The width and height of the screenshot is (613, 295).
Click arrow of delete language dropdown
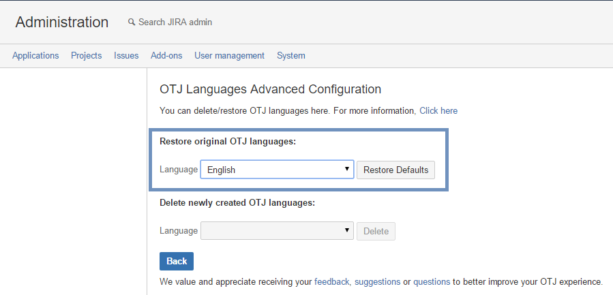click(x=346, y=230)
